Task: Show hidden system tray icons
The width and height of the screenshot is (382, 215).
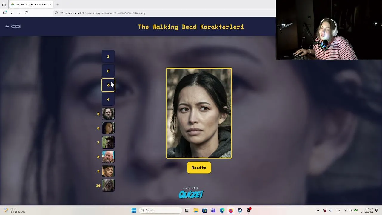Action: [x=318, y=210]
